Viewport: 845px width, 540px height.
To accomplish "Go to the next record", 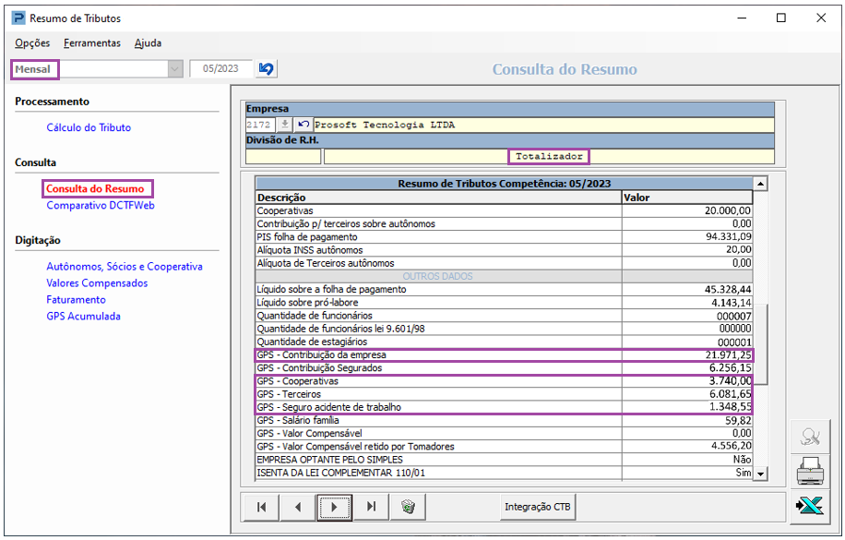I will coord(334,507).
